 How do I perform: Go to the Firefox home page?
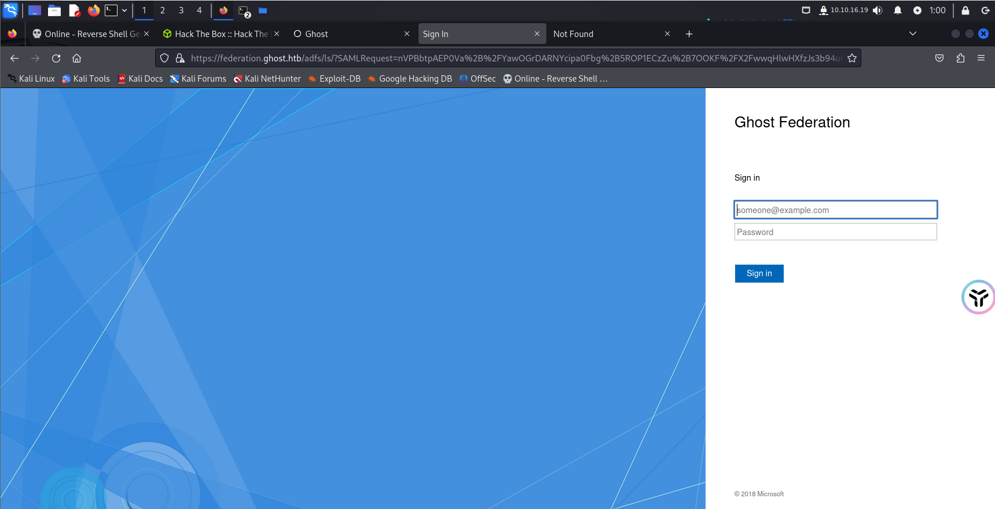76,58
